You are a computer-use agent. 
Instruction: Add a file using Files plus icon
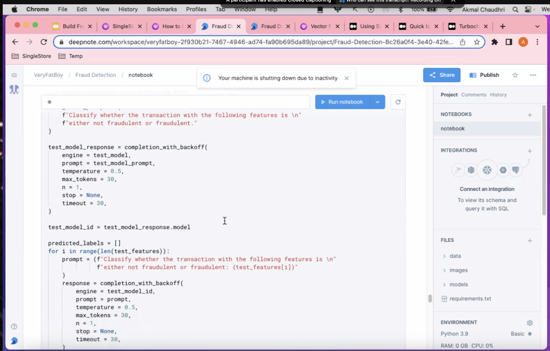tap(530, 241)
